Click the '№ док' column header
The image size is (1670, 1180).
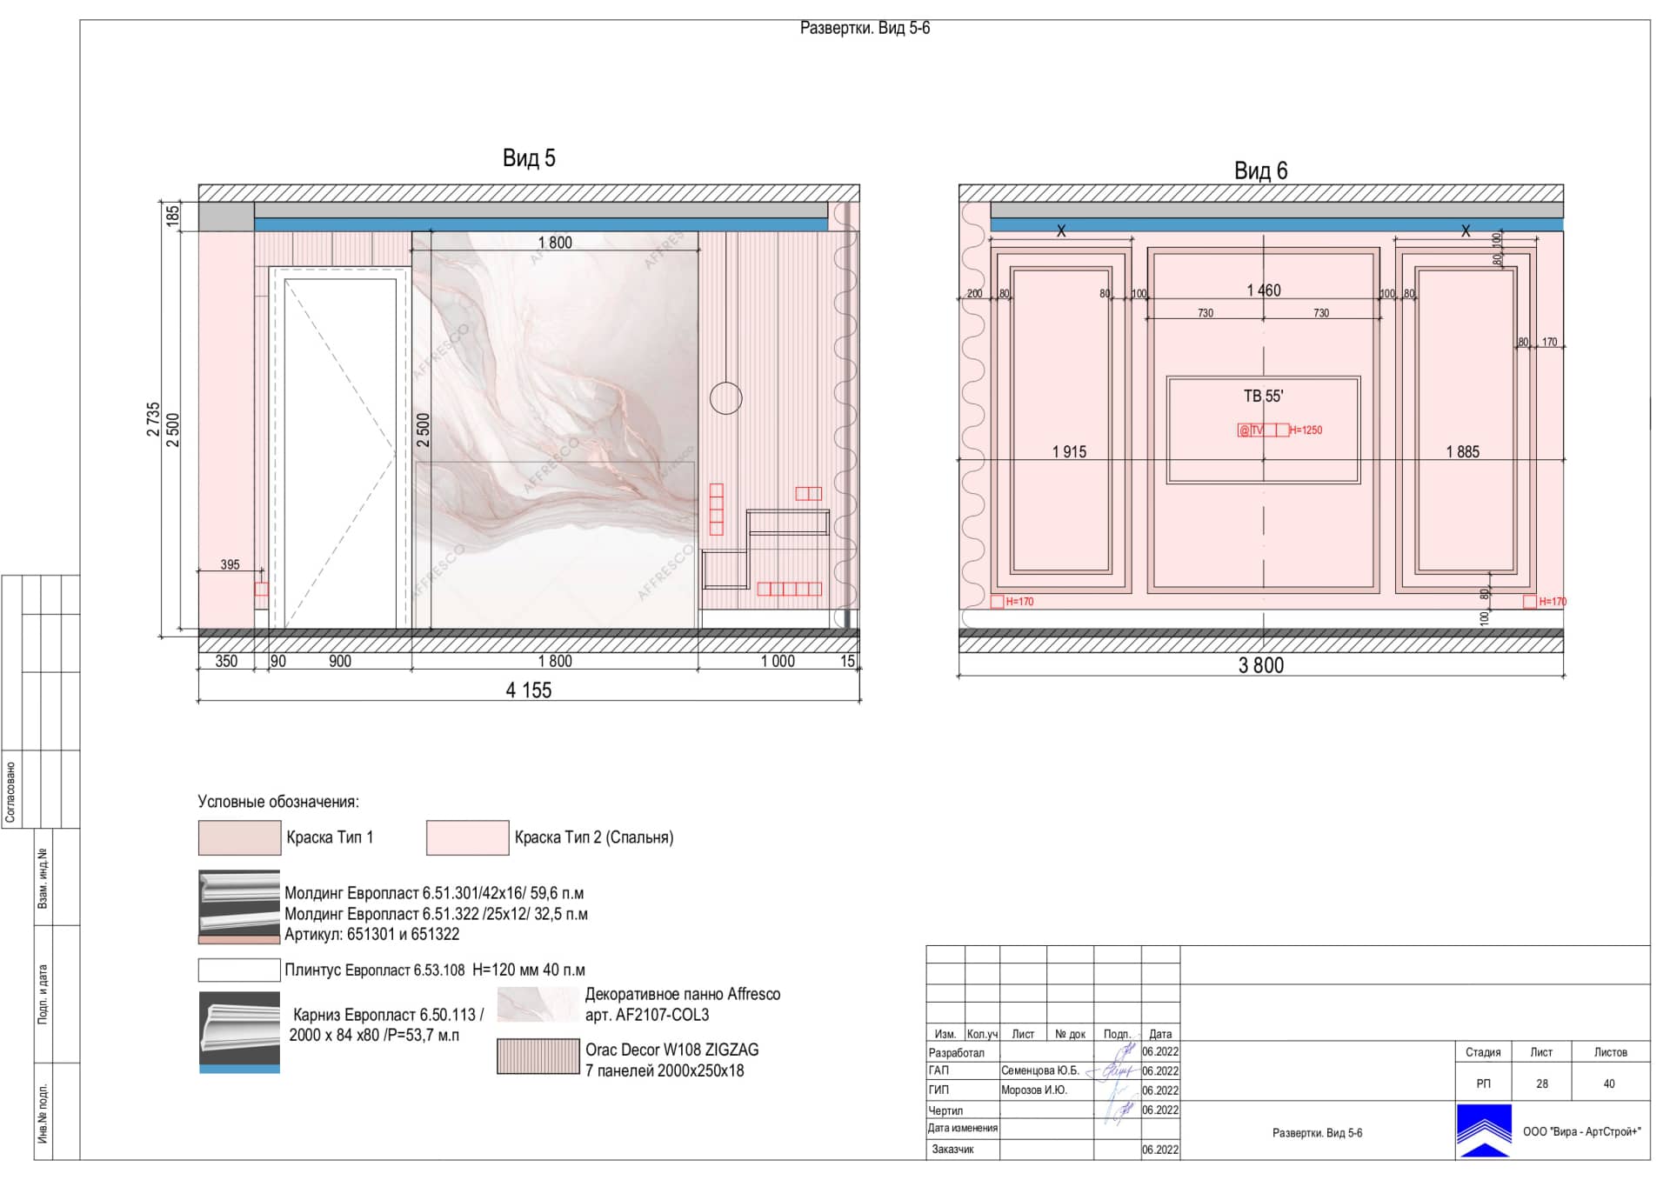coord(1070,1034)
